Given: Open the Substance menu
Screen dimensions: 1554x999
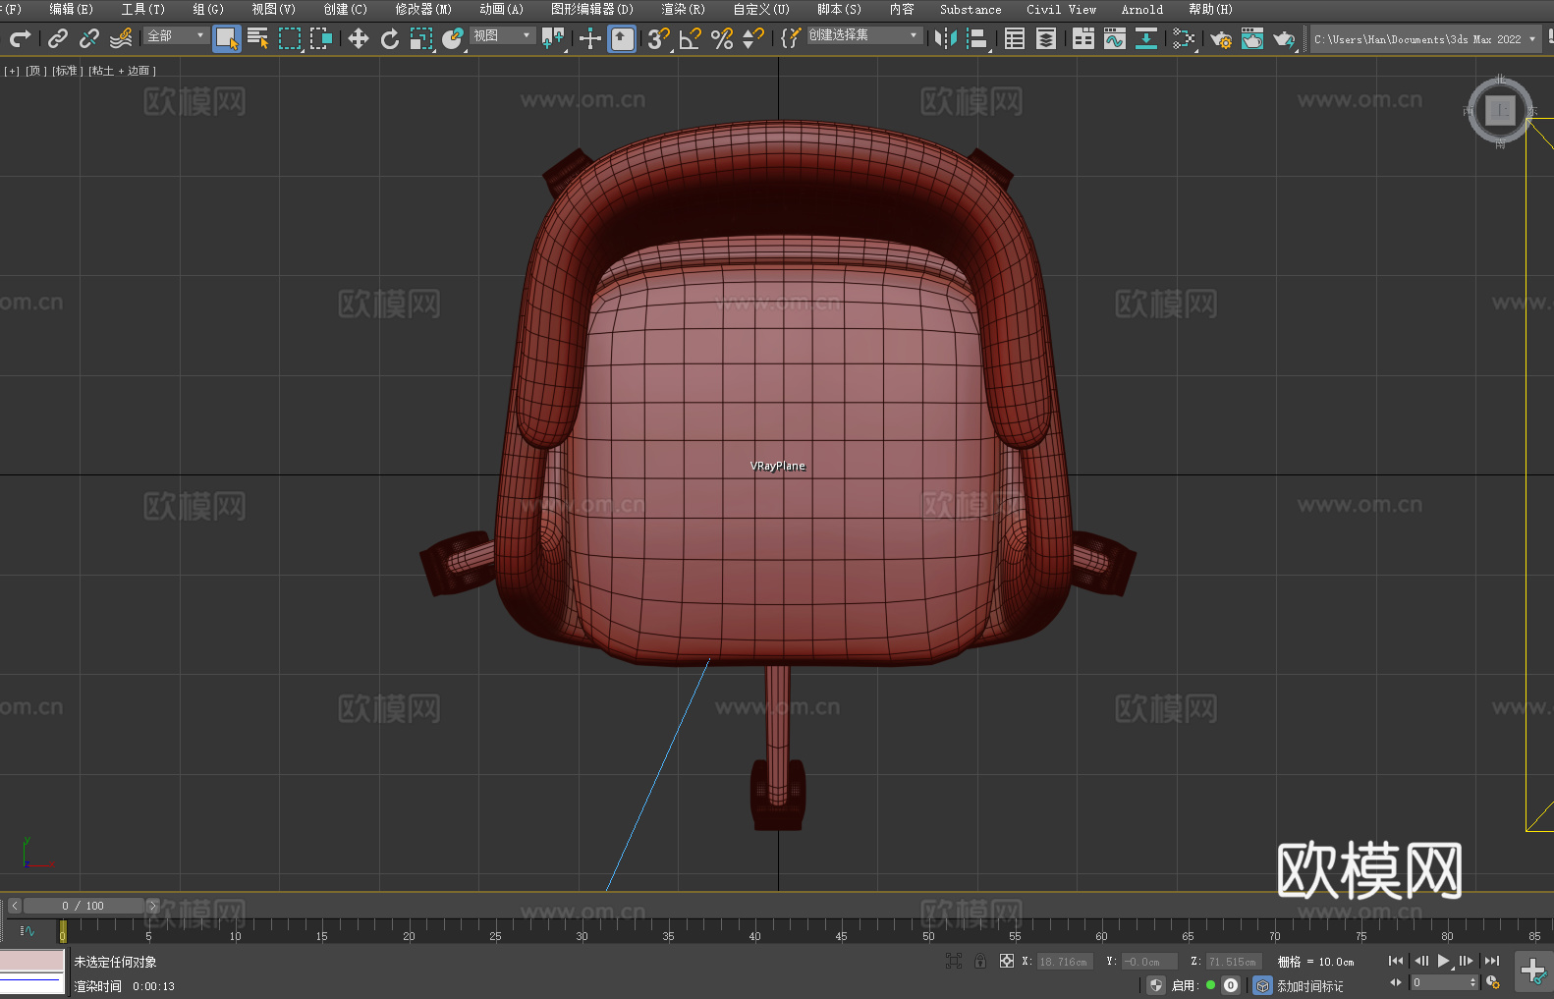Looking at the screenshot, I should tap(971, 9).
